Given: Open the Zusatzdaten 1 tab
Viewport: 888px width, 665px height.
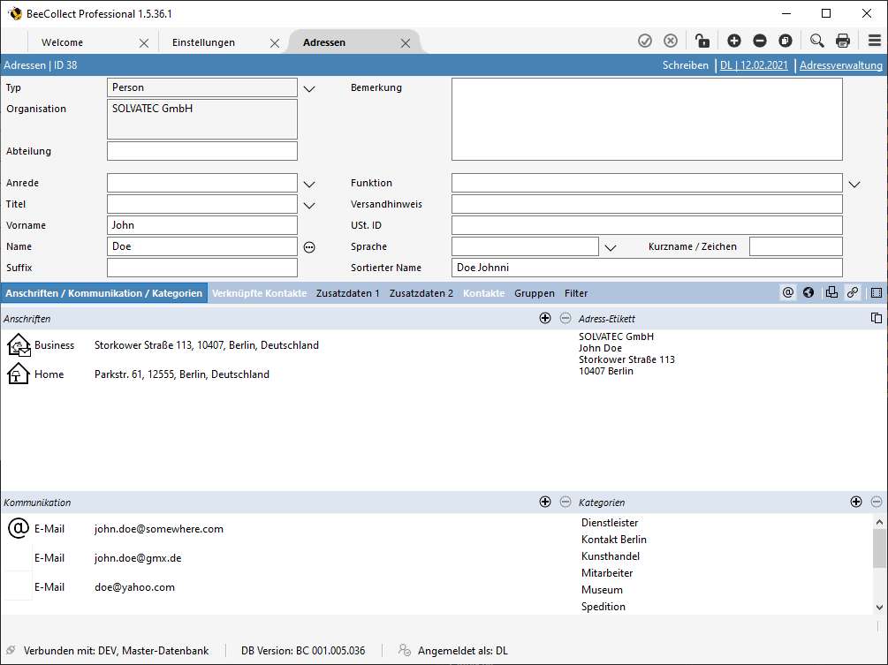Looking at the screenshot, I should pos(348,293).
